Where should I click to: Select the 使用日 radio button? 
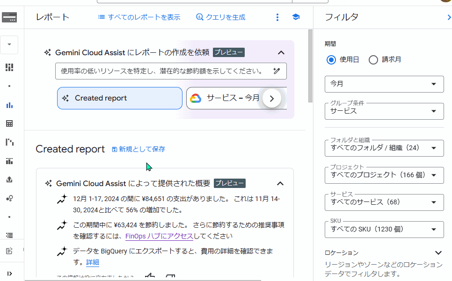(331, 59)
